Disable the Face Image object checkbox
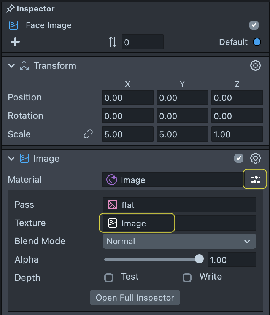The image size is (270, 315). point(254,25)
